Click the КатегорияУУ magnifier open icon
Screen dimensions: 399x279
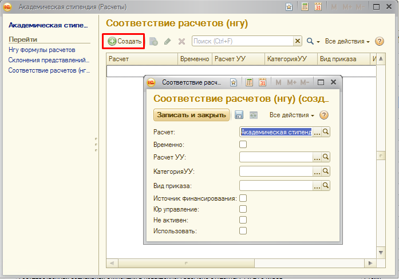pos(326,171)
